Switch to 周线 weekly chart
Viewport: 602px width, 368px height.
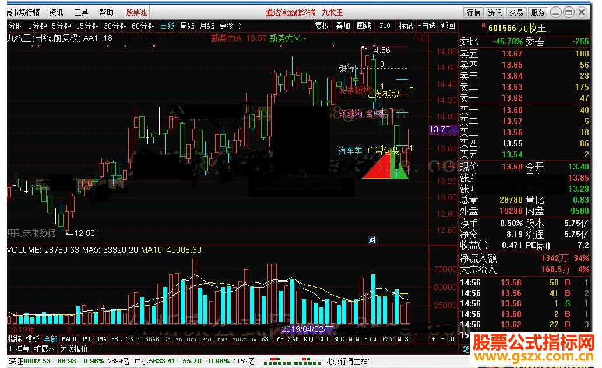point(187,26)
